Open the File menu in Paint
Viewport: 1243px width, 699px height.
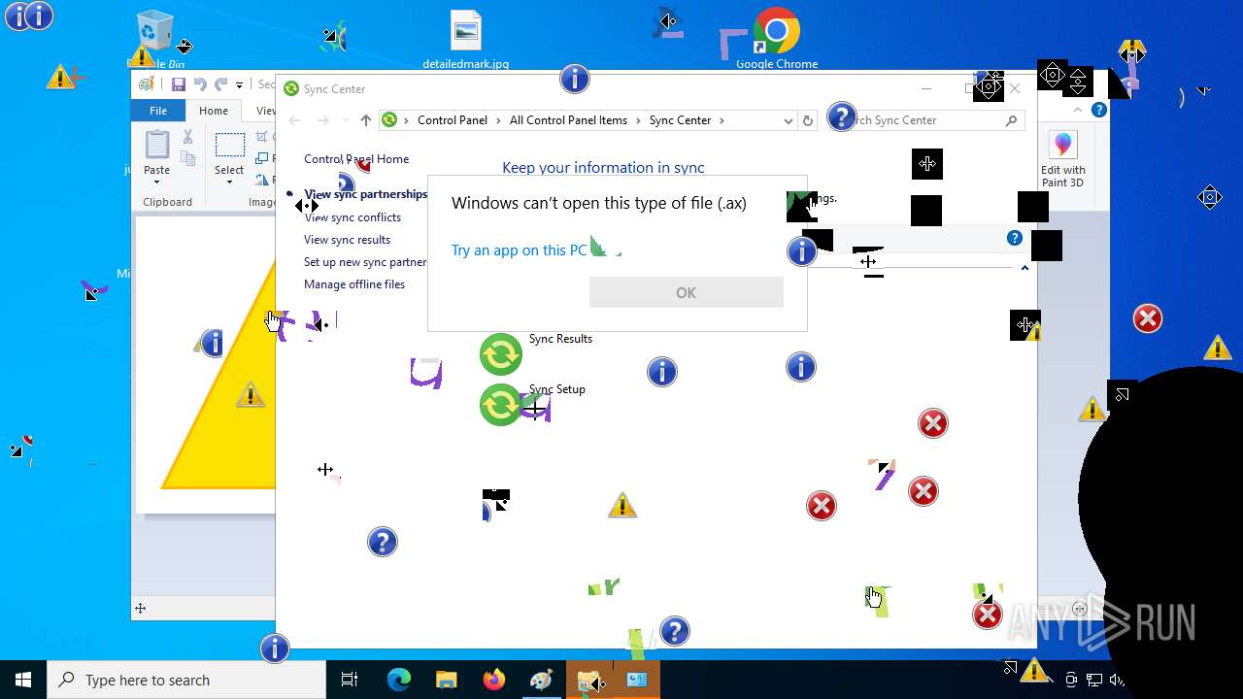tap(158, 111)
